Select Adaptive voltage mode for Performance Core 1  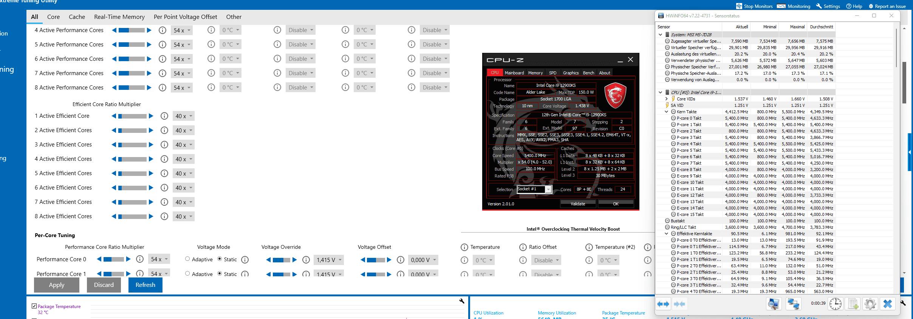tap(187, 273)
